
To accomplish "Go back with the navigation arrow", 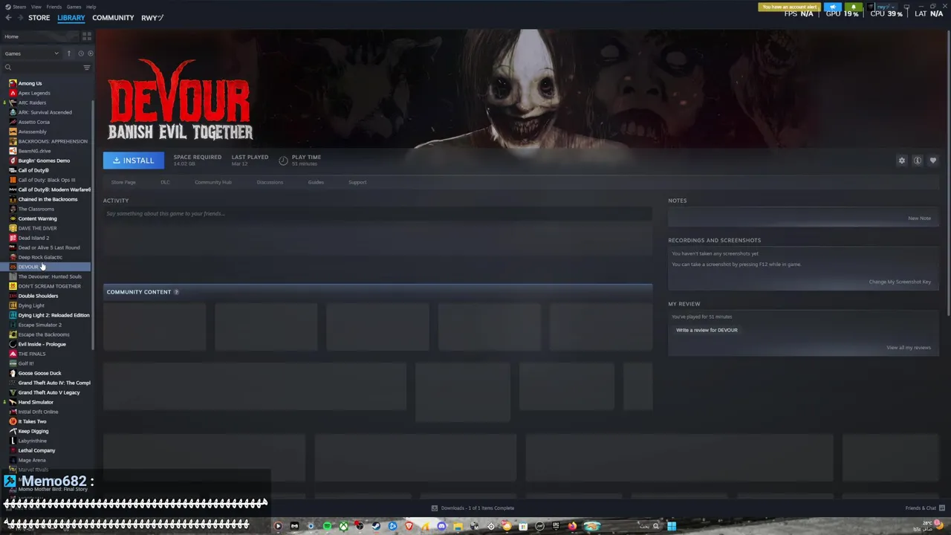I will pyautogui.click(x=8, y=18).
